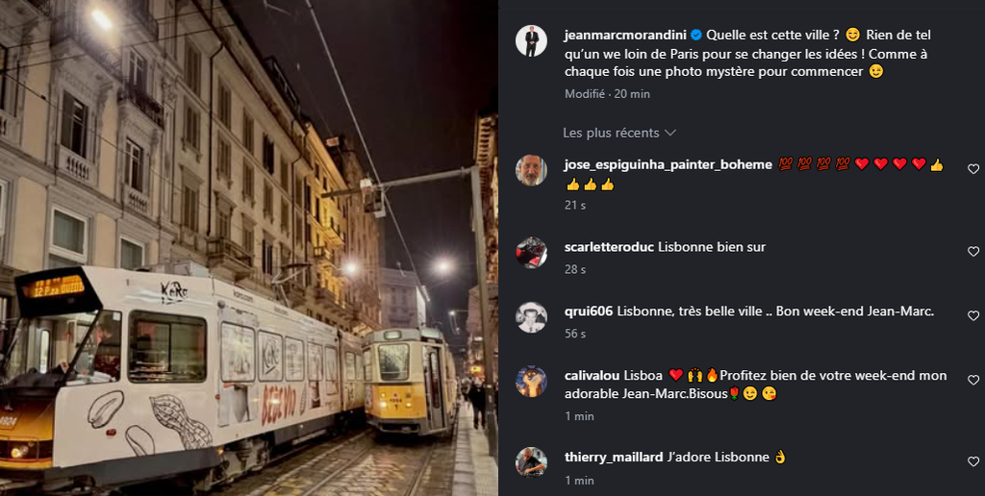Open jose_espiguinha_painter_boheme's avatar
985x496 pixels.
(x=531, y=170)
